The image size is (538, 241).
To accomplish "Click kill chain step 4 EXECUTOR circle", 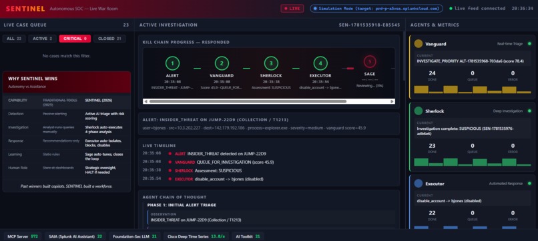I will tap(320, 63).
